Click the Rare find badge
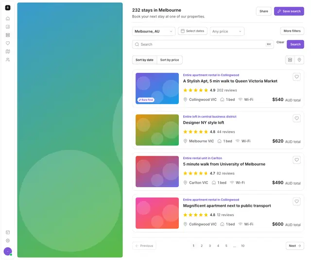 (x=146, y=100)
